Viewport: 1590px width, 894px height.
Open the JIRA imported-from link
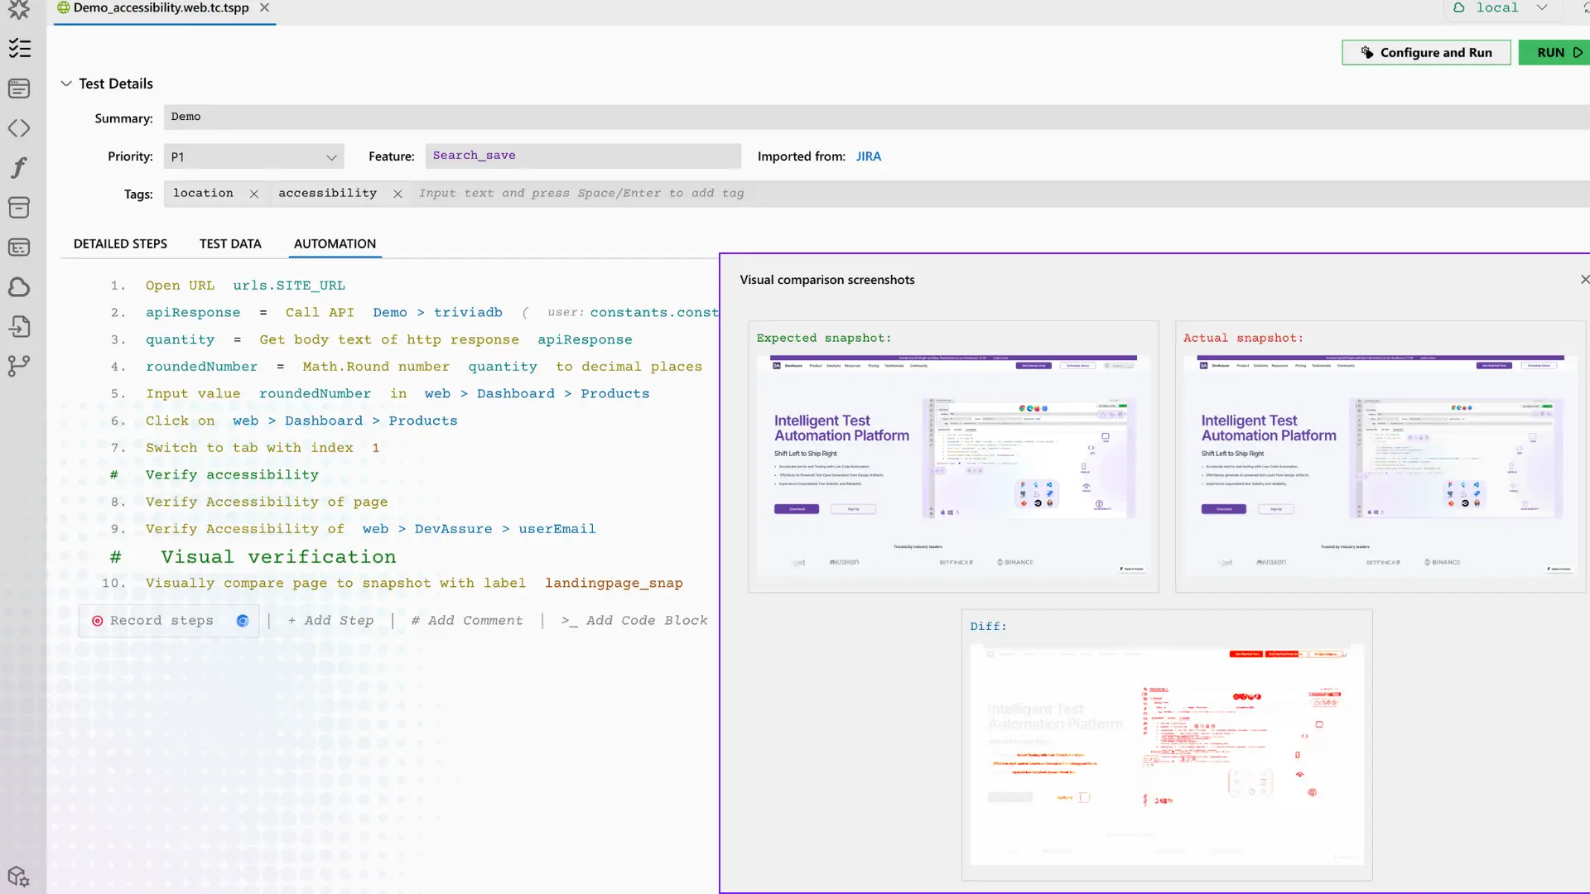coord(868,156)
